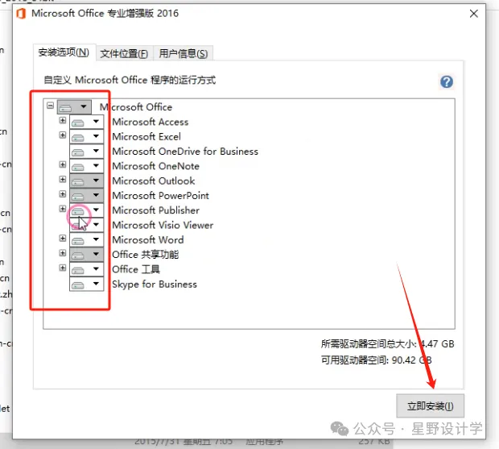
Task: Open install-state dropdown for Skype for Business
Action: [87, 284]
